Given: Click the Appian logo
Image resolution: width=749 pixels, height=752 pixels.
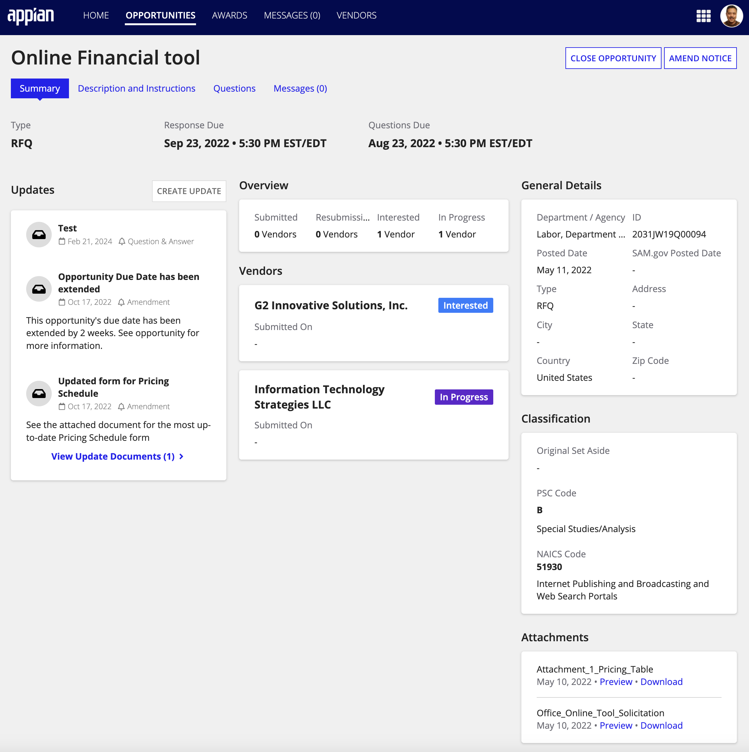Looking at the screenshot, I should [x=31, y=16].
